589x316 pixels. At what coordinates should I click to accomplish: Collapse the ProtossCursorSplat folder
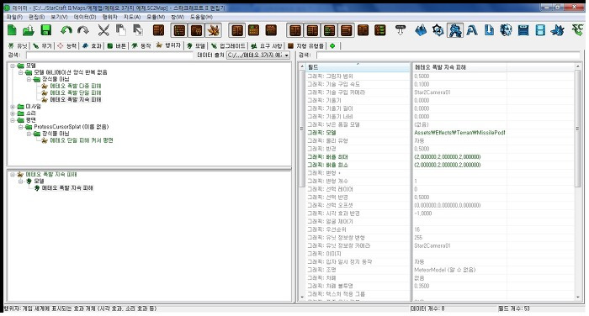click(x=21, y=127)
